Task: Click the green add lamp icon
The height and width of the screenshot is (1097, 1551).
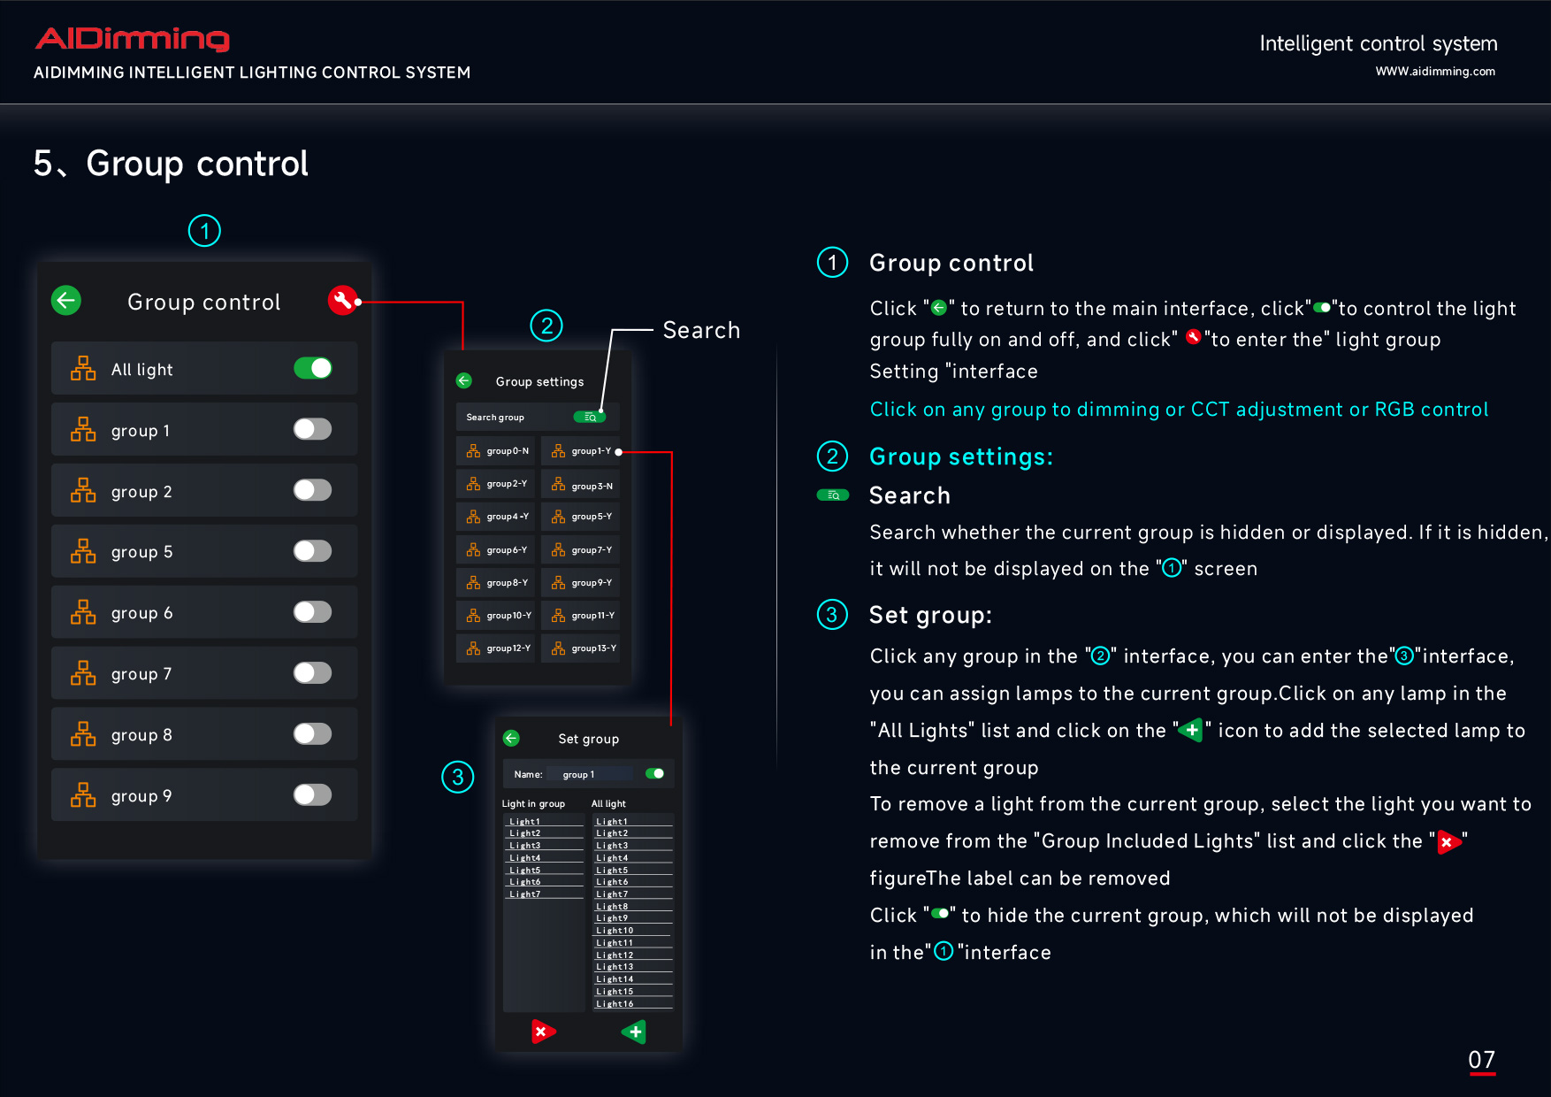Action: [634, 1032]
